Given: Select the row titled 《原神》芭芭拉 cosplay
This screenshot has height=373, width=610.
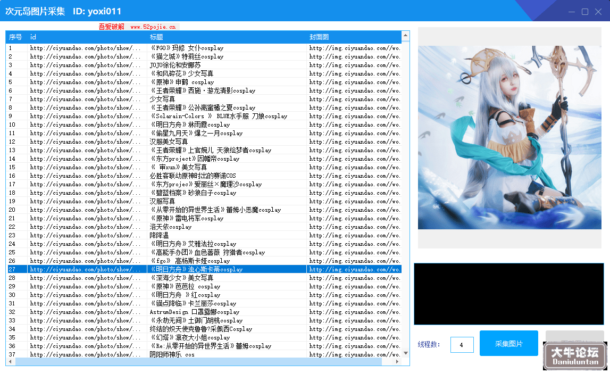Looking at the screenshot, I should tap(204, 287).
